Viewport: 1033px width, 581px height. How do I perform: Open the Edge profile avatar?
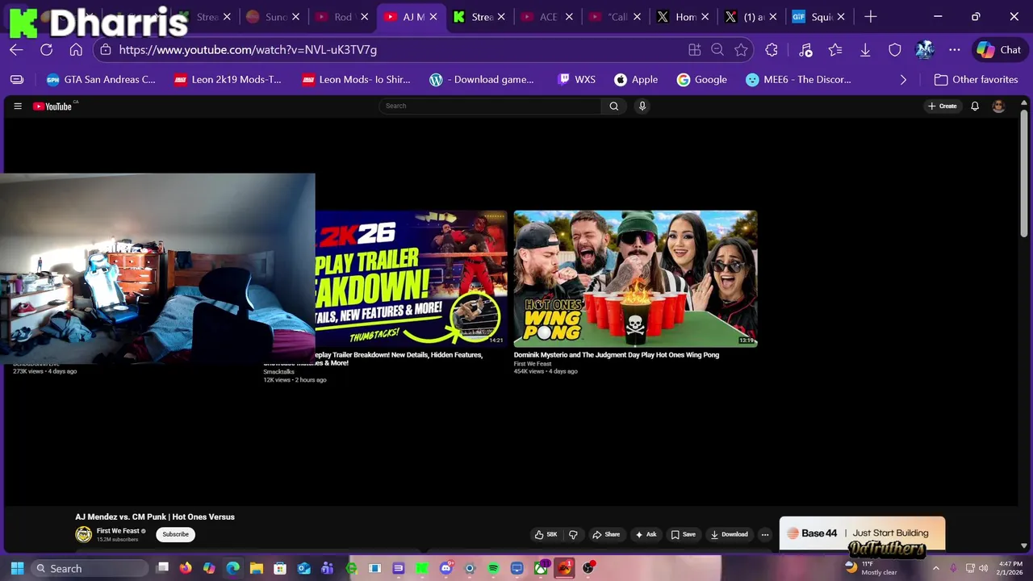click(925, 50)
